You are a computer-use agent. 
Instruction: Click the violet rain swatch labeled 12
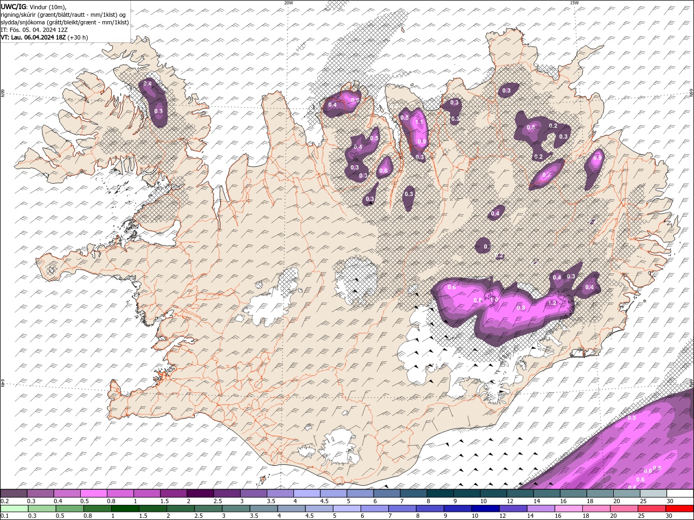point(512,509)
